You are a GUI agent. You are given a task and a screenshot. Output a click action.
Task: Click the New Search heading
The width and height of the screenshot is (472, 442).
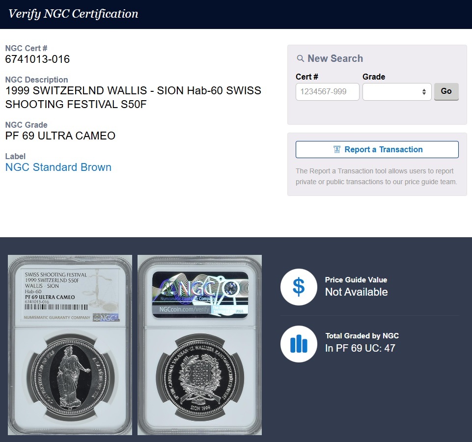[335, 58]
